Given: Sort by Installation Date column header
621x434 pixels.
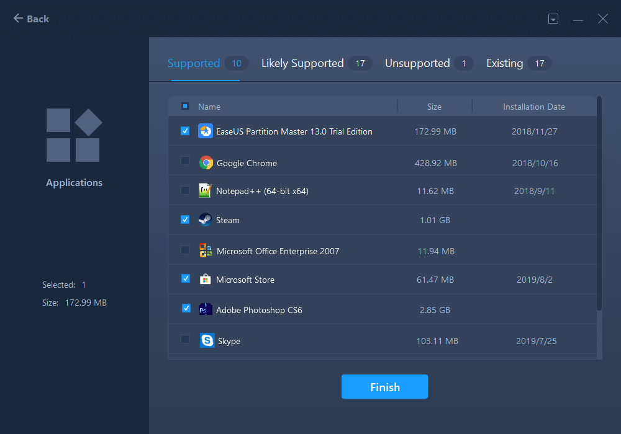Looking at the screenshot, I should click(534, 107).
